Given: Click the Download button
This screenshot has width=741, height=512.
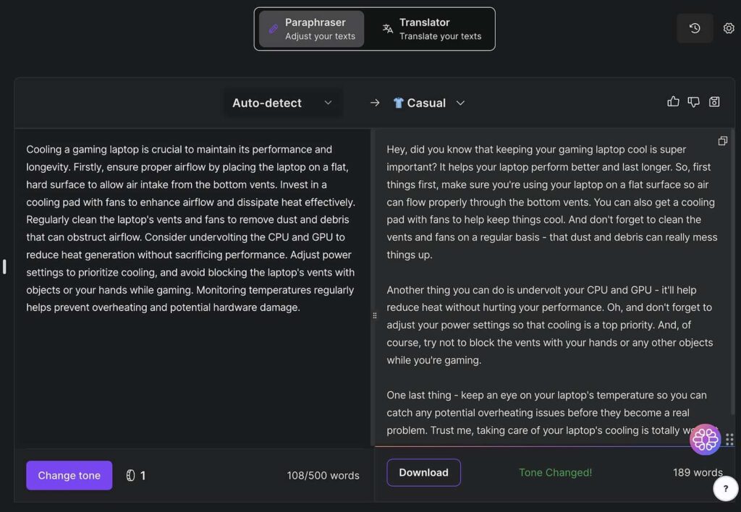Looking at the screenshot, I should (423, 472).
